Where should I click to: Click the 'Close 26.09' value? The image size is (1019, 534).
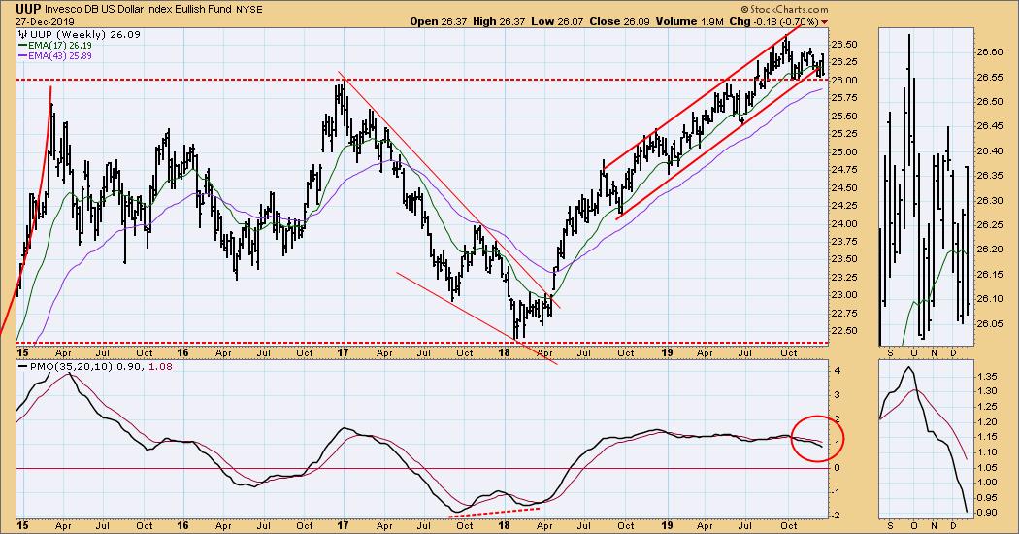619,21
